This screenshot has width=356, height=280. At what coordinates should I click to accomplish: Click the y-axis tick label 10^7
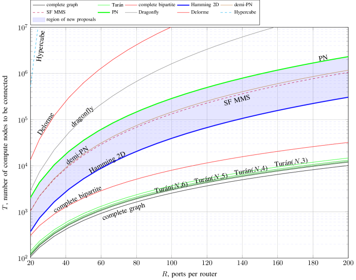(x=23, y=27)
